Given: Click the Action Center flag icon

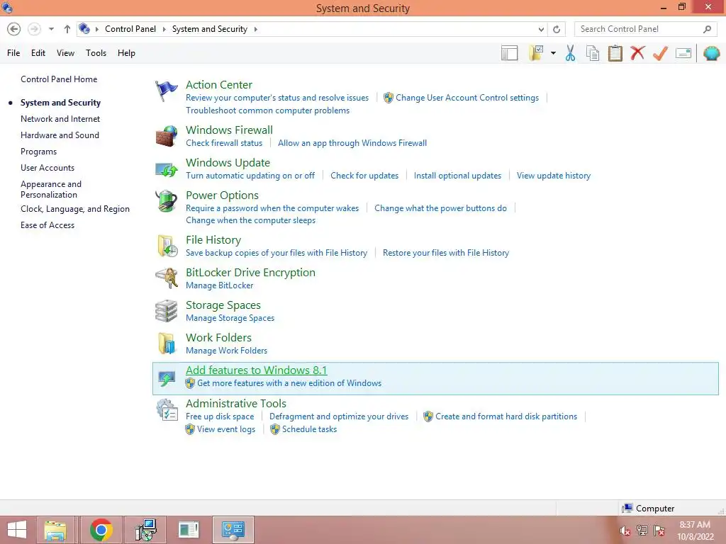Looking at the screenshot, I should coord(166,91).
